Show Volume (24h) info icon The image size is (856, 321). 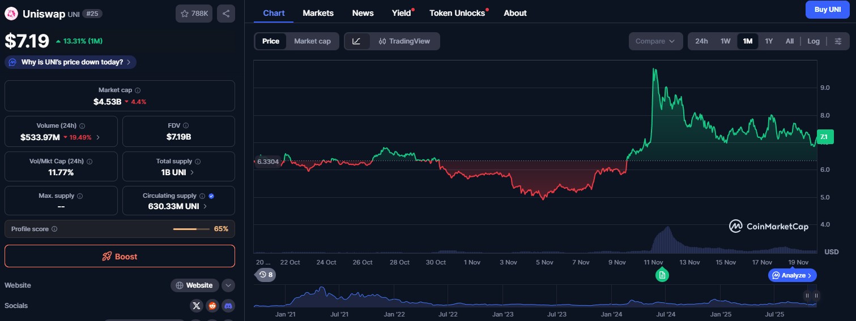click(x=82, y=125)
